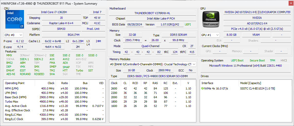Click the DDR5-5600 memory type field
The width and height of the screenshot is (294, 126).
(x=157, y=76)
